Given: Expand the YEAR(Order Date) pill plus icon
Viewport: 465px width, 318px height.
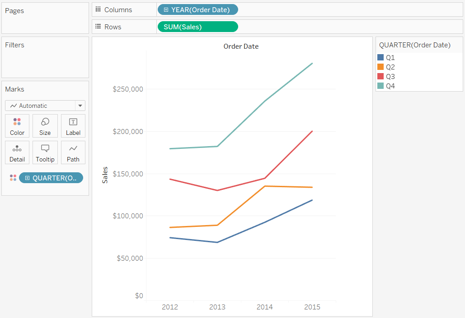Looking at the screenshot, I should click(x=166, y=10).
